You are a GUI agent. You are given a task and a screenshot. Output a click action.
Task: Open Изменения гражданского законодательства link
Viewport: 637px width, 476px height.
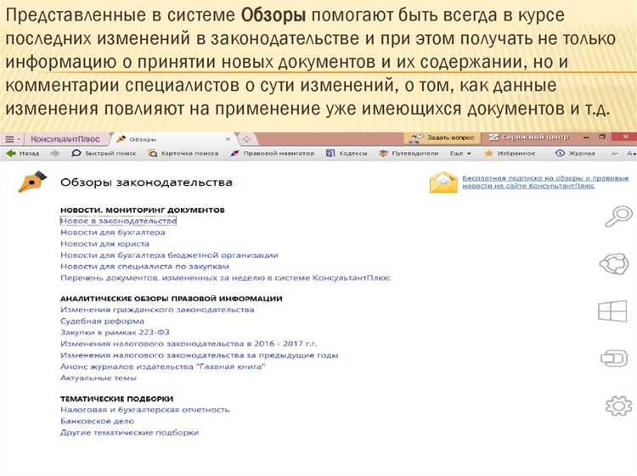157,310
